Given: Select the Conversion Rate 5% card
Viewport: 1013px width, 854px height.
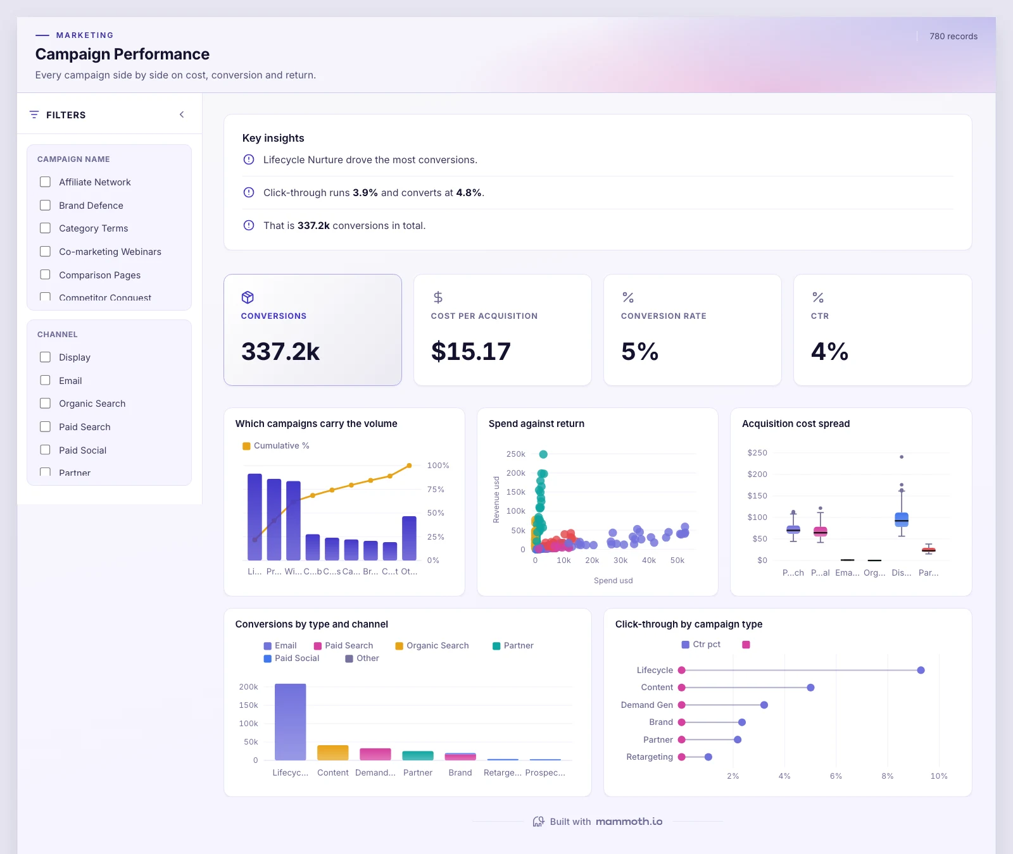Looking at the screenshot, I should (693, 330).
